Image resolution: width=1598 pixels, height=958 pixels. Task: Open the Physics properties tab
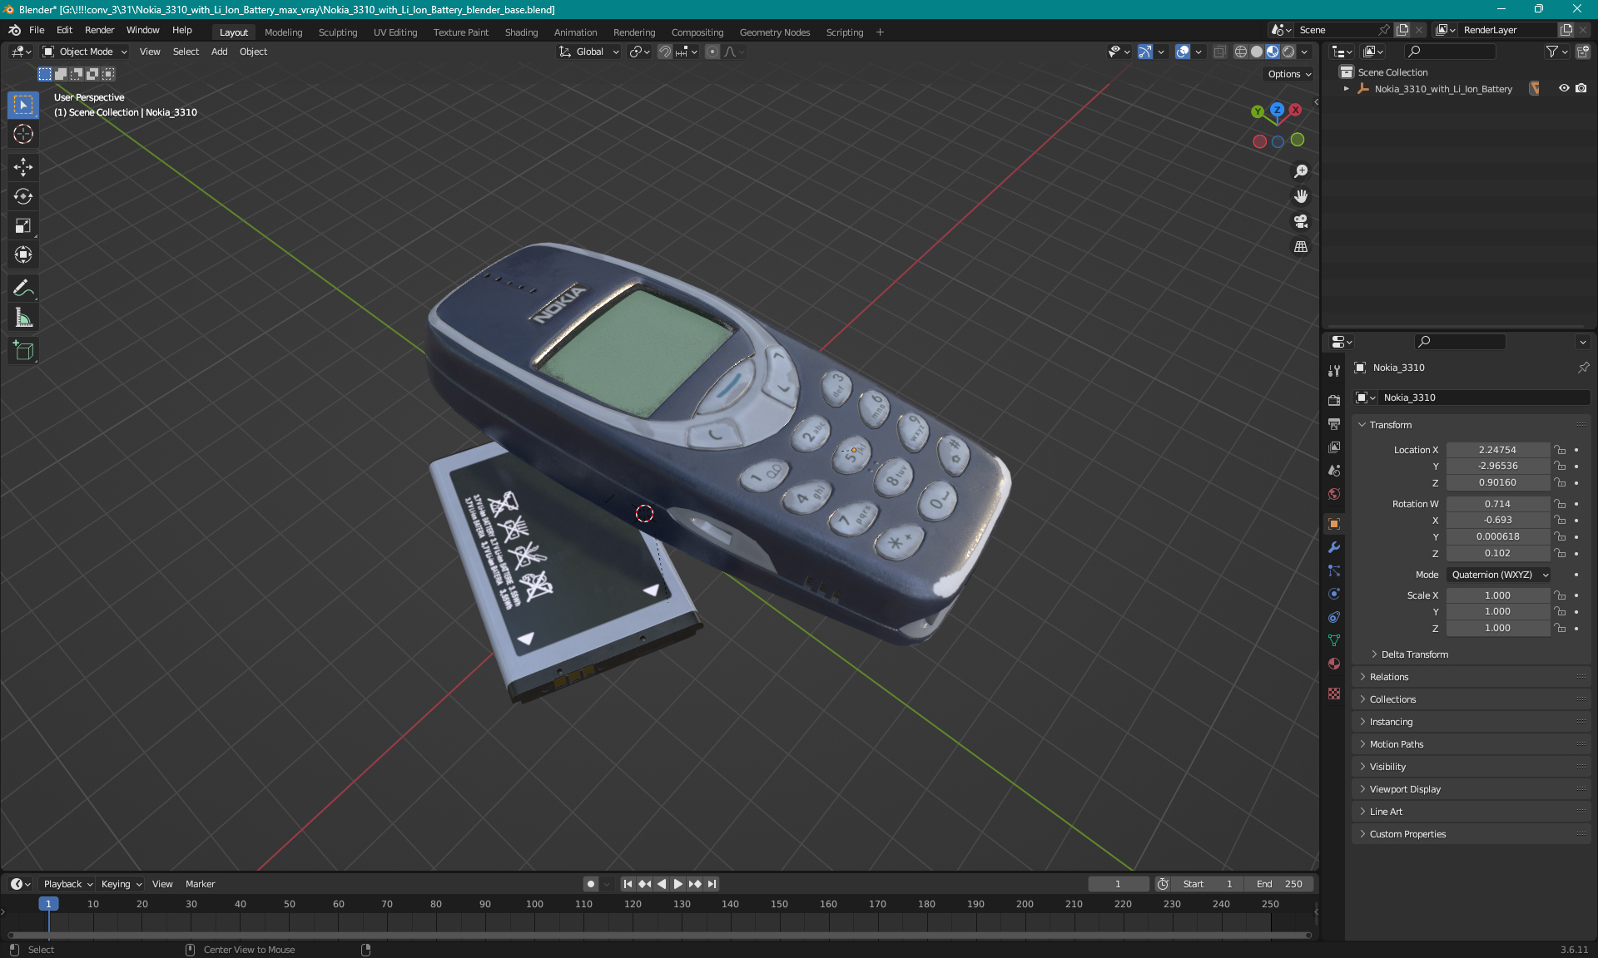click(1334, 594)
